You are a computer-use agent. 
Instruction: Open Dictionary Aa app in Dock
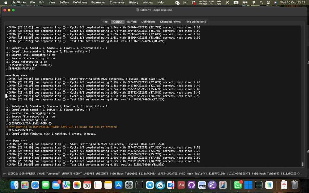point(181,185)
